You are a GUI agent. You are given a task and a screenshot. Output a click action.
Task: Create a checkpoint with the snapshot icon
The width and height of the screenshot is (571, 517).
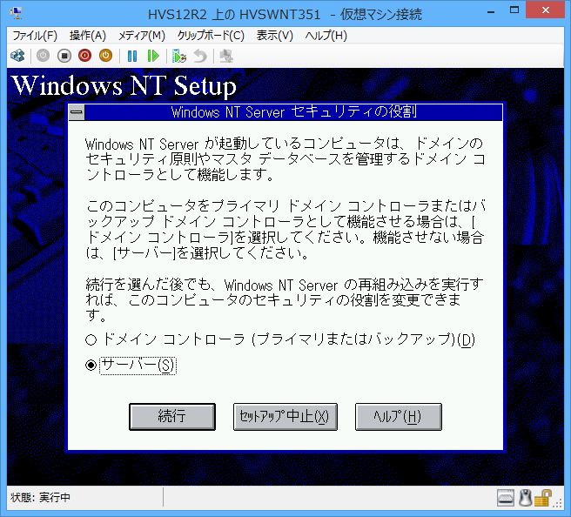pyautogui.click(x=179, y=56)
